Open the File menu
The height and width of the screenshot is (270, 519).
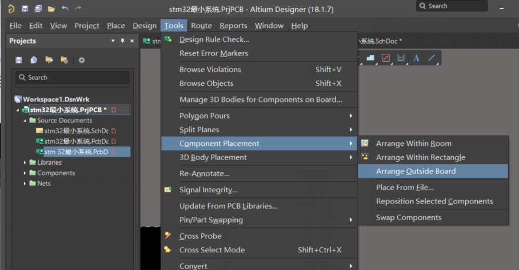[15, 26]
